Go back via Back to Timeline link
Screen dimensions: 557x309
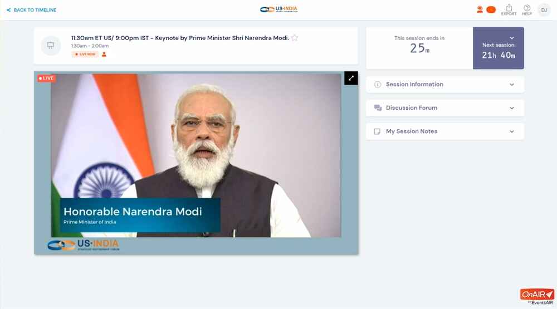click(31, 10)
